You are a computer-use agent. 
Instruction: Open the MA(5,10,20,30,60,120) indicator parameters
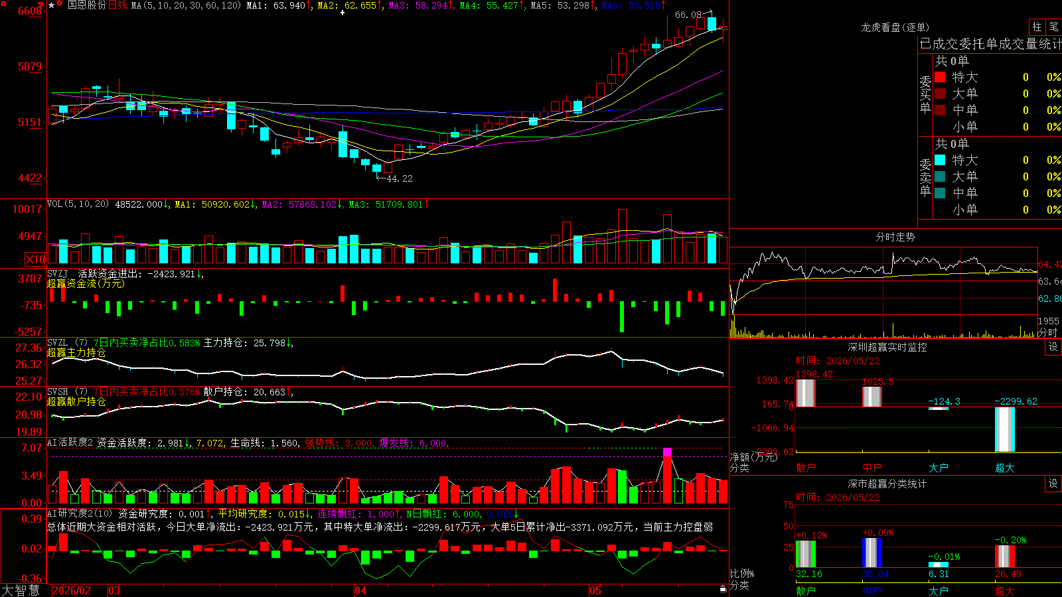tap(186, 5)
